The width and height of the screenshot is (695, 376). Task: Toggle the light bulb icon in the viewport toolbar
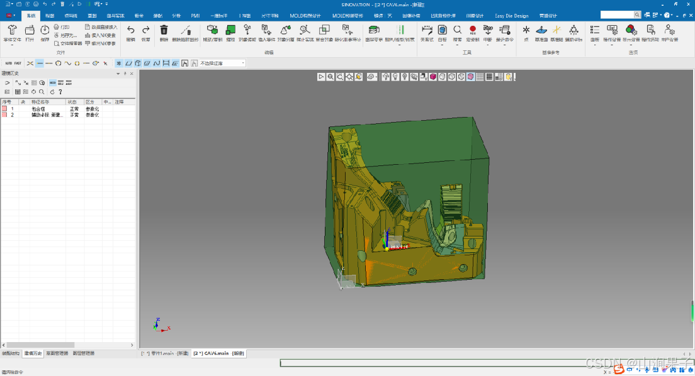395,76
